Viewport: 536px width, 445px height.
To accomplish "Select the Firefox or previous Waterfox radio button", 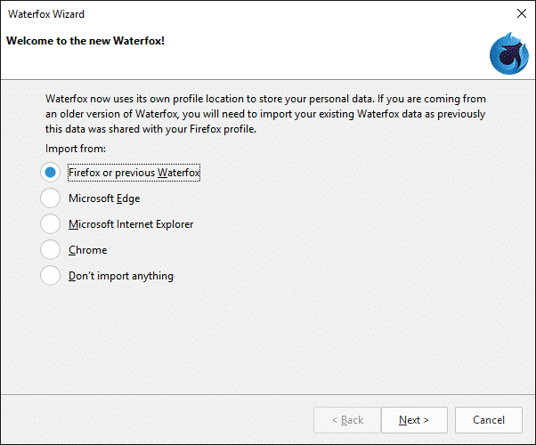I will 51,173.
